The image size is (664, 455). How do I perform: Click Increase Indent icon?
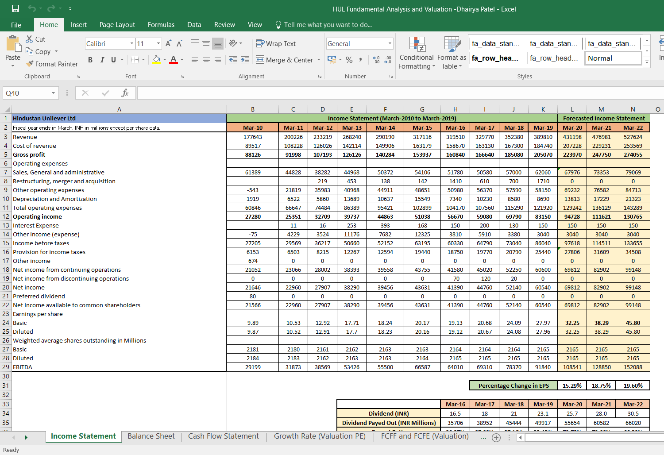245,60
